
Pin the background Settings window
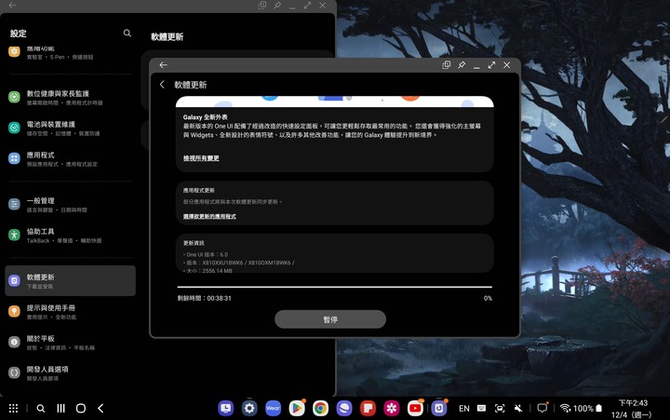tap(277, 6)
